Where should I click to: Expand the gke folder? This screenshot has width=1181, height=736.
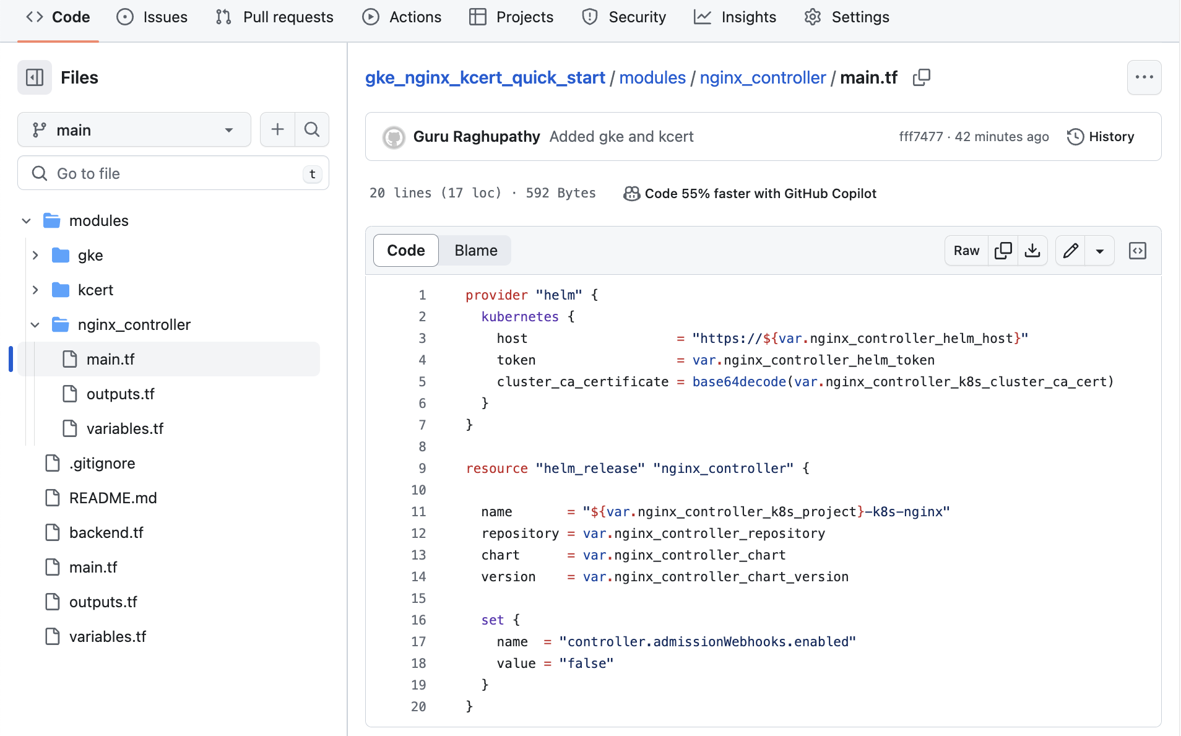(35, 255)
